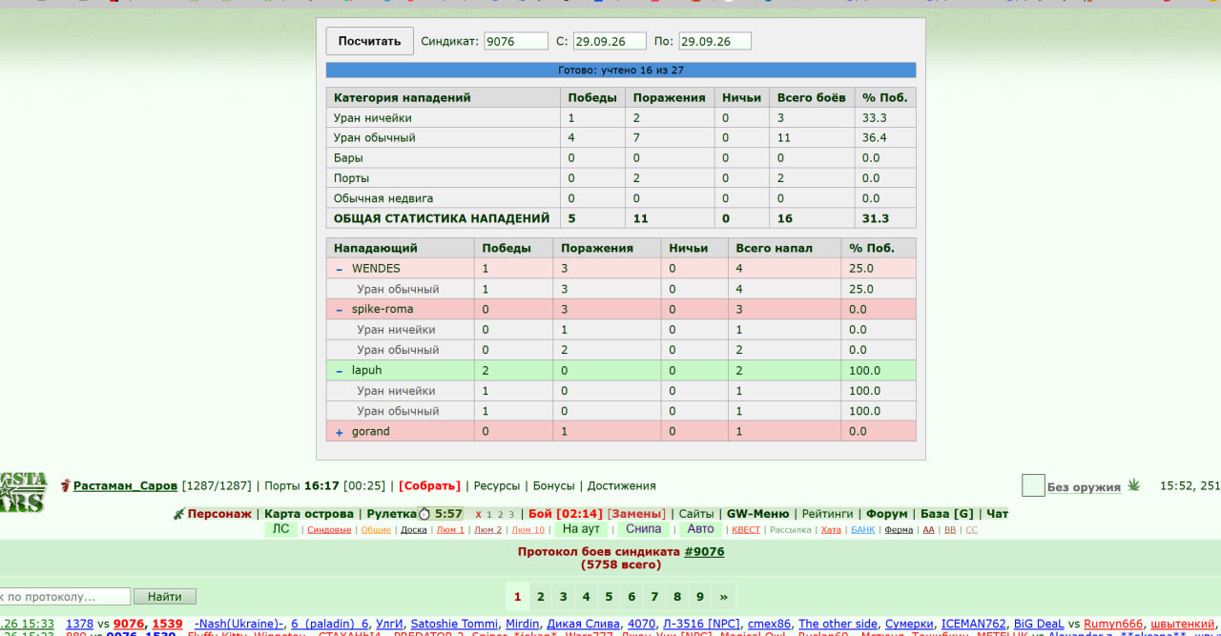Viewport: 1221px width, 636px height.
Task: Open the Растаман_Саров profile link
Action: (125, 486)
